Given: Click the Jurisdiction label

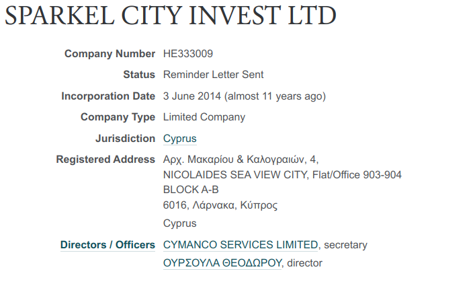Looking at the screenshot, I should point(125,139).
